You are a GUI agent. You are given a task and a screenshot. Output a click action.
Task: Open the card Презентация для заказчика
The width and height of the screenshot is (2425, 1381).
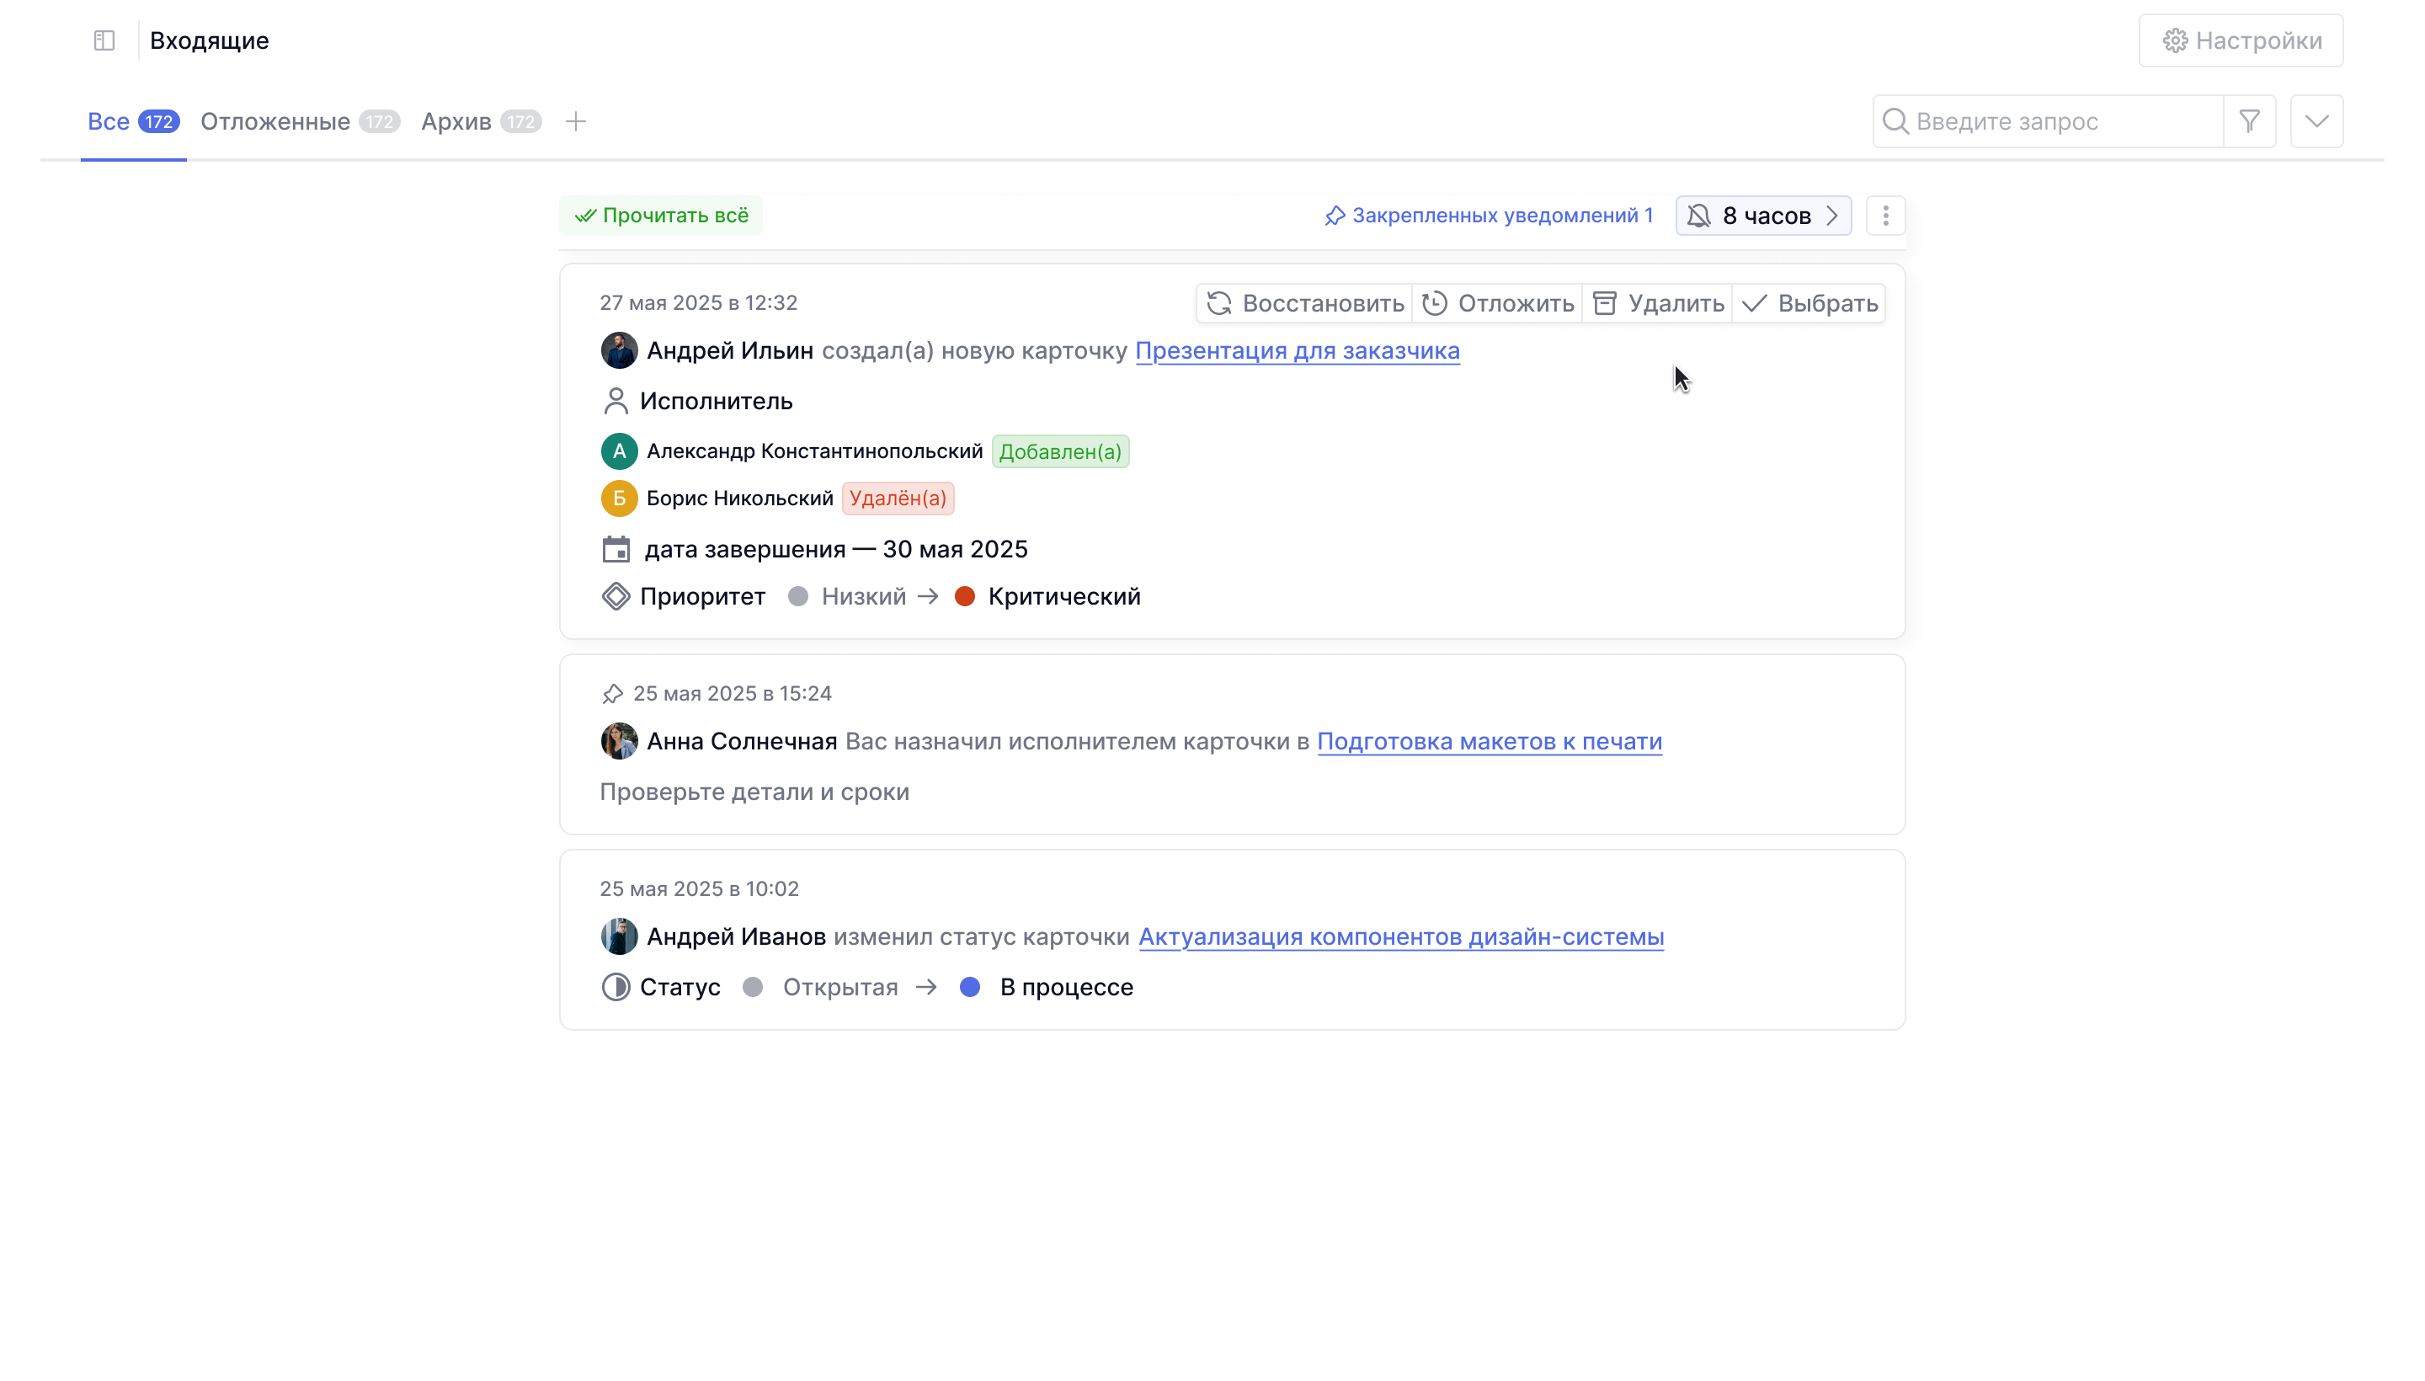[1297, 350]
